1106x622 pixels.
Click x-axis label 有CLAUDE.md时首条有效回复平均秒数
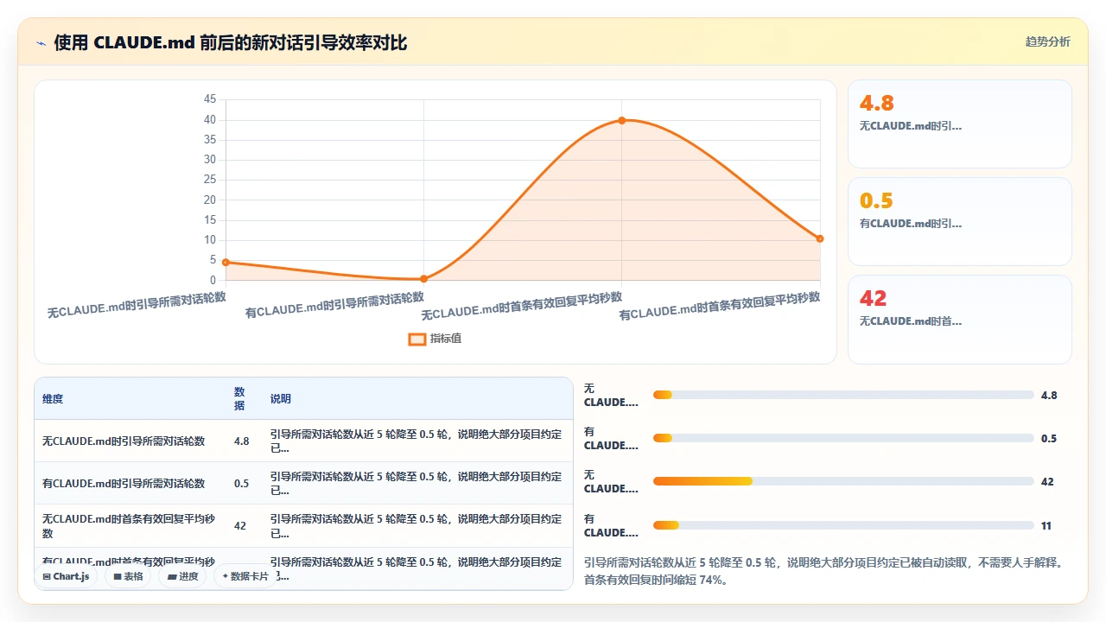click(x=720, y=304)
